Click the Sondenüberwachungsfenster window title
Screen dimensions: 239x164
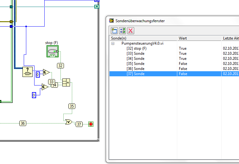(140, 21)
